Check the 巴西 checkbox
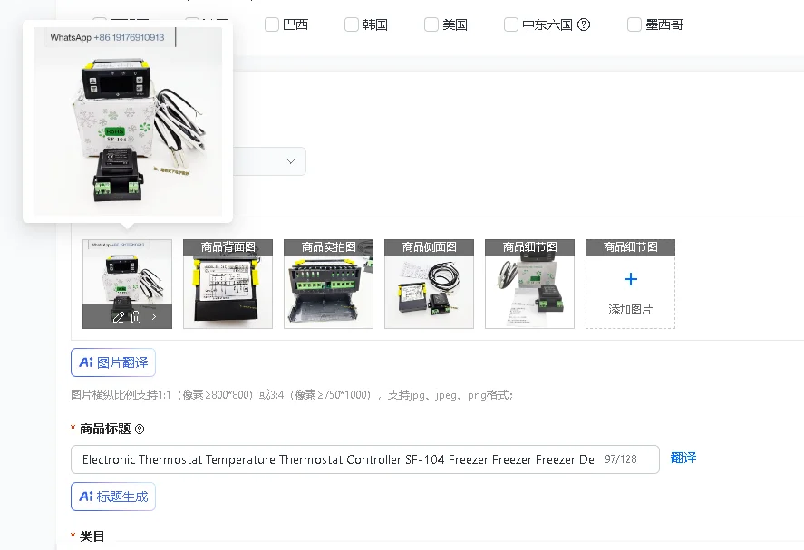Viewport: 804px width, 550px height. [x=272, y=24]
